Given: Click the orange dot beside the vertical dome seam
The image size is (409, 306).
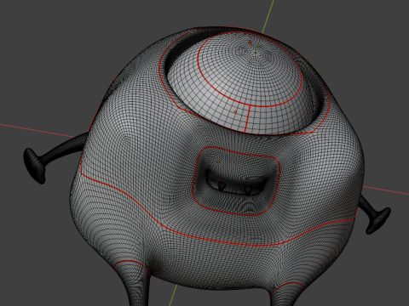Looking at the screenshot, I should tap(235, 112).
